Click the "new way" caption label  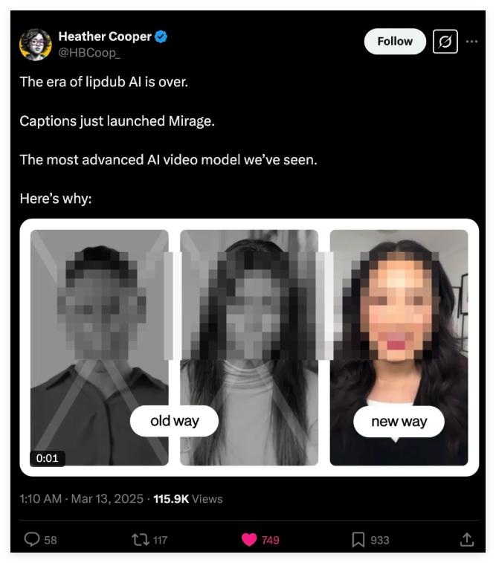click(x=399, y=422)
